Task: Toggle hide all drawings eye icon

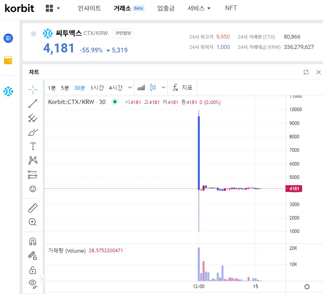Action: pos(33,284)
